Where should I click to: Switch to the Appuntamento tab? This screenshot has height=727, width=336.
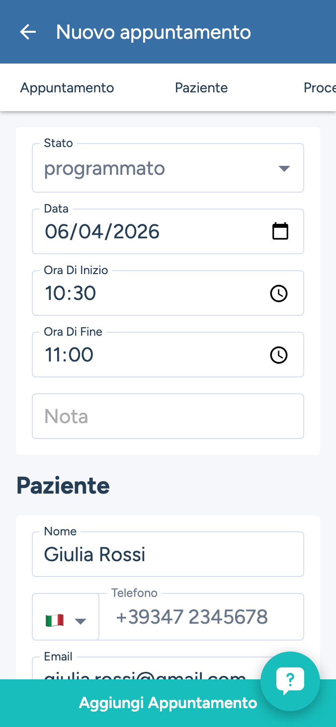[x=67, y=88]
